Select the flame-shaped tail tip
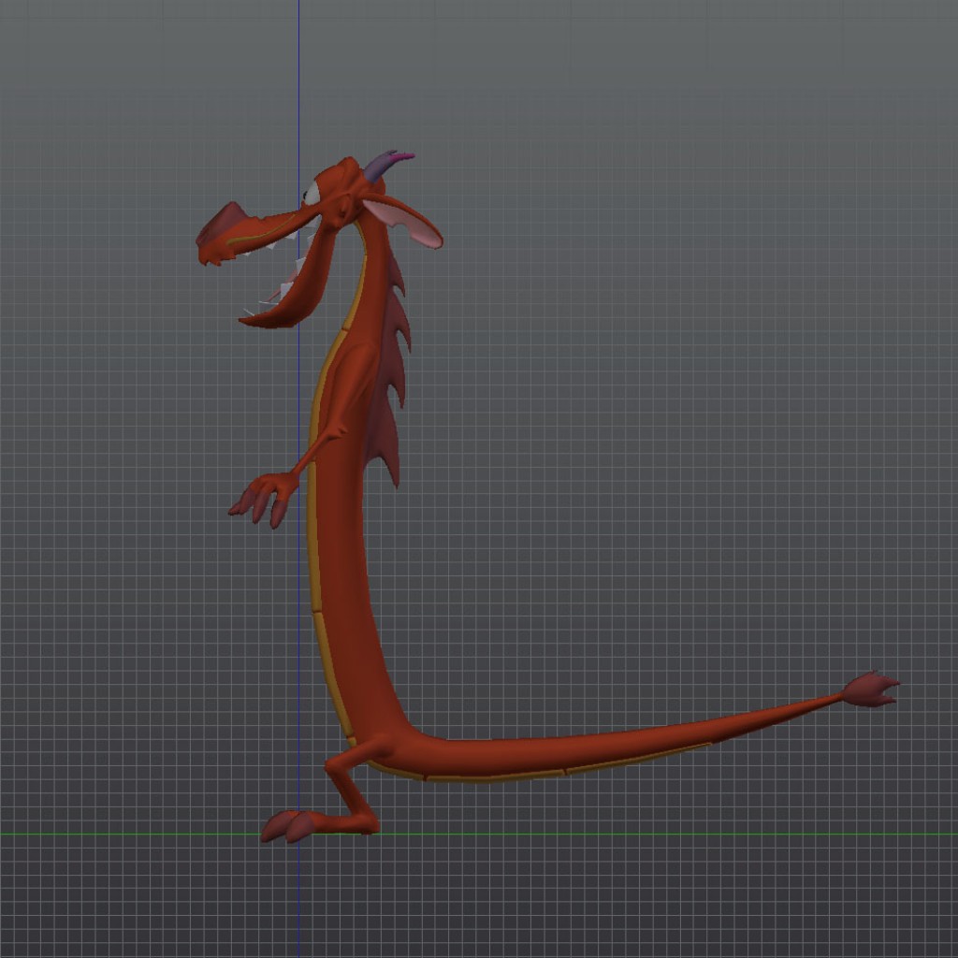Screen dimensions: 958x958 pos(870,688)
